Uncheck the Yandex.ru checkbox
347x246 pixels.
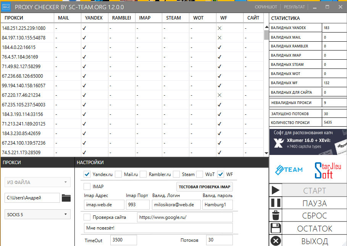coord(87,174)
